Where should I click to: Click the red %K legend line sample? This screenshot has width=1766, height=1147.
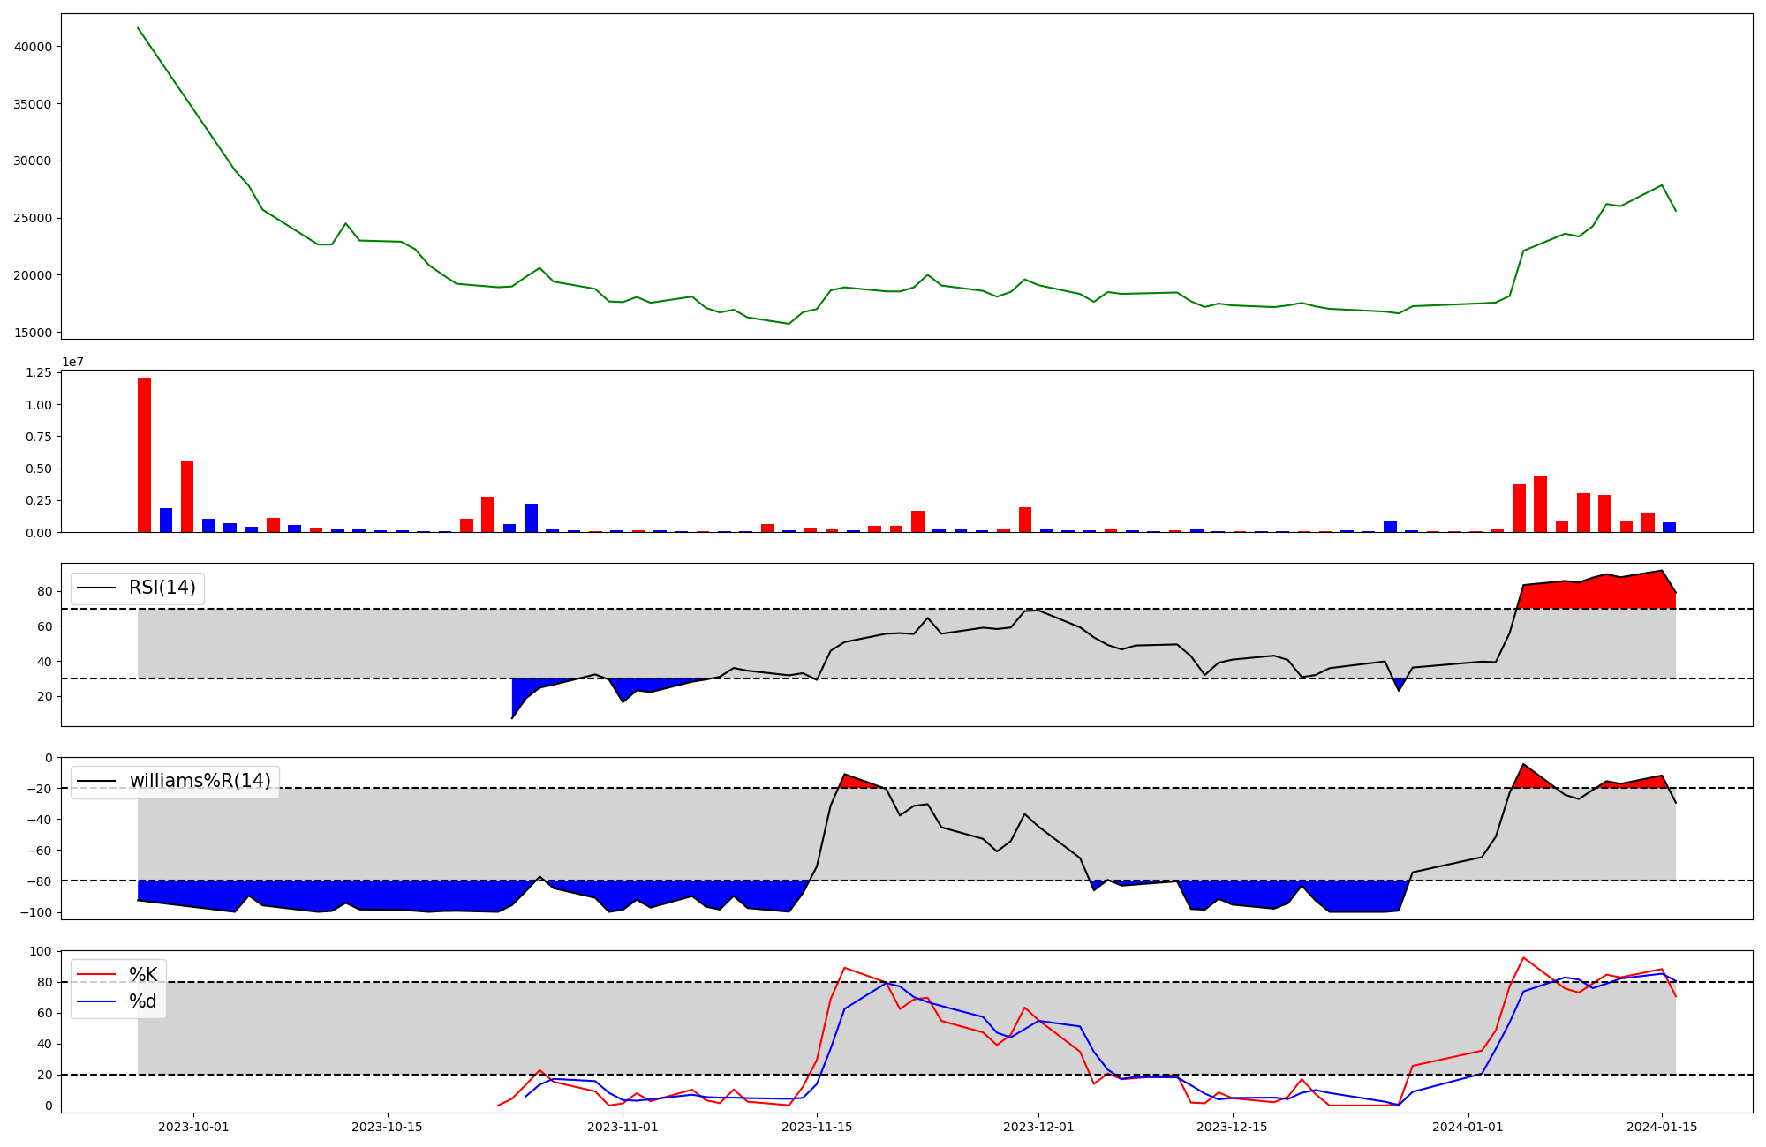point(96,975)
